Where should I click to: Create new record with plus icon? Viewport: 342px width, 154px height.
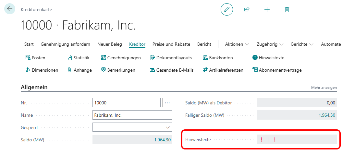(x=267, y=9)
